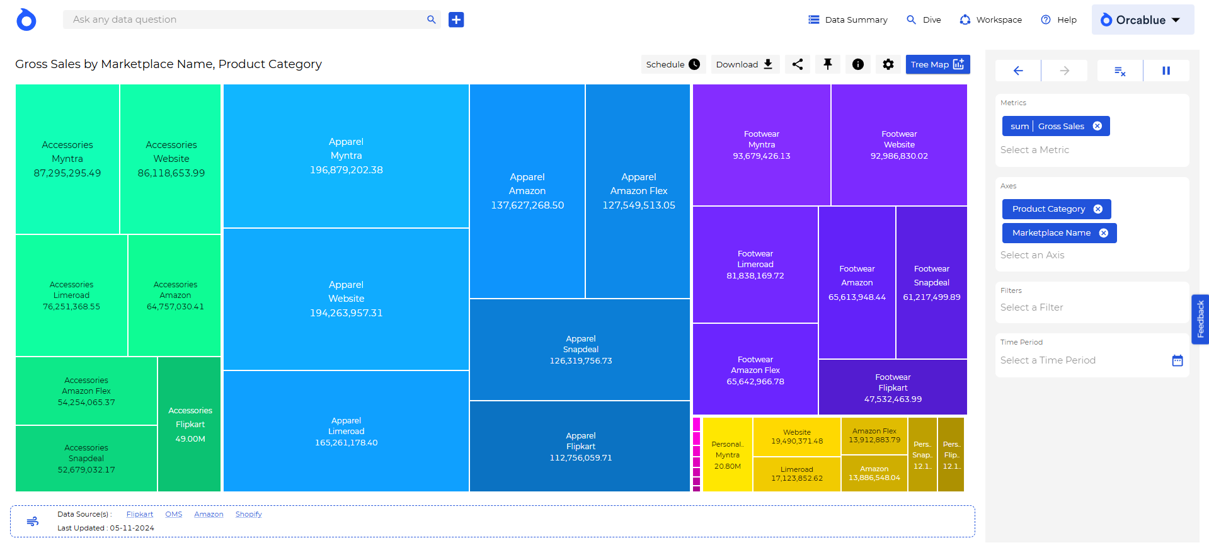
Task: Open chart settings gear icon
Action: pos(888,64)
